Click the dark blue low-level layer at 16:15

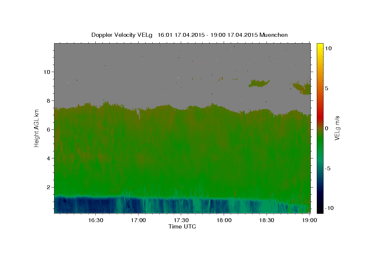click(74, 205)
